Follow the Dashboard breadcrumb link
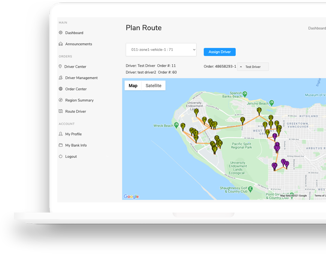The width and height of the screenshot is (326, 254). [x=317, y=28]
